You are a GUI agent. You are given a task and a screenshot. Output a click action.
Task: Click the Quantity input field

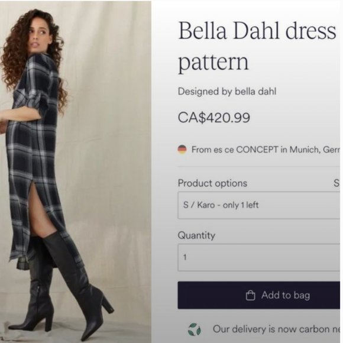click(259, 257)
